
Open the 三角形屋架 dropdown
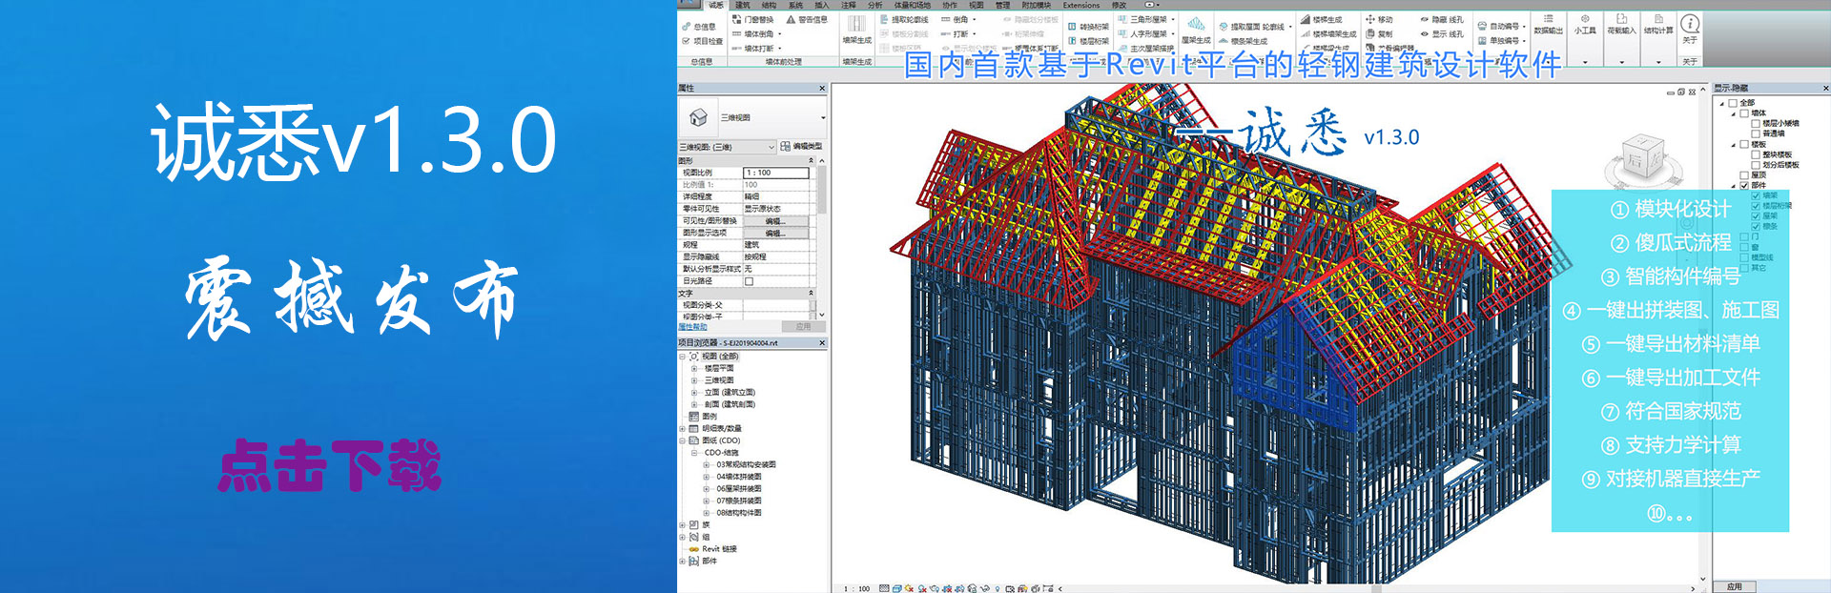tap(1172, 20)
